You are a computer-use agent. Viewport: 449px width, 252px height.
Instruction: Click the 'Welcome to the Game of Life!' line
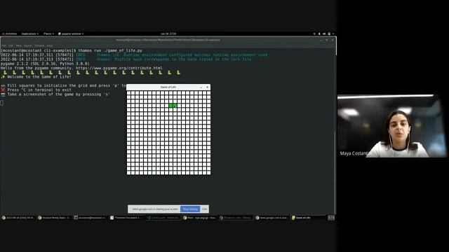36,77
